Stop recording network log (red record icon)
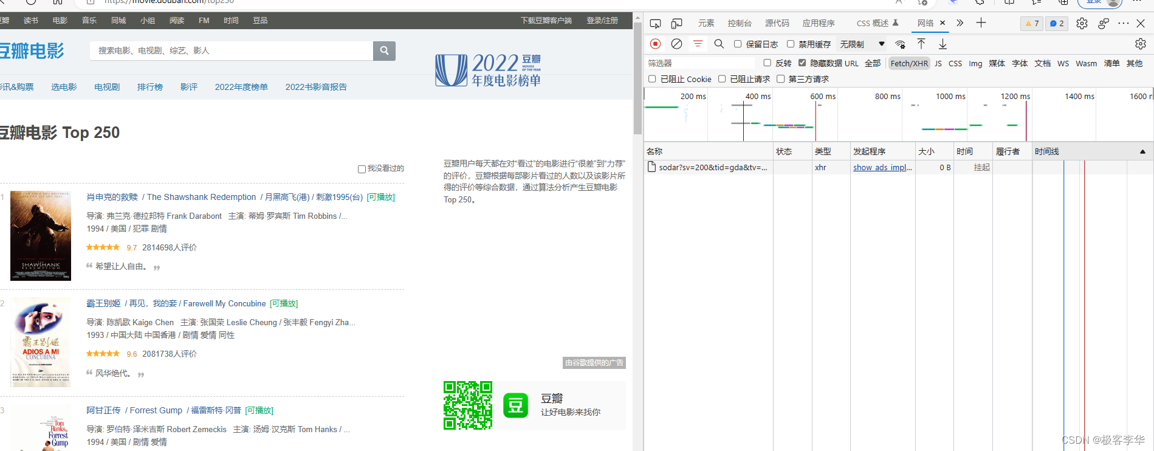This screenshot has height=451, width=1154. [655, 44]
